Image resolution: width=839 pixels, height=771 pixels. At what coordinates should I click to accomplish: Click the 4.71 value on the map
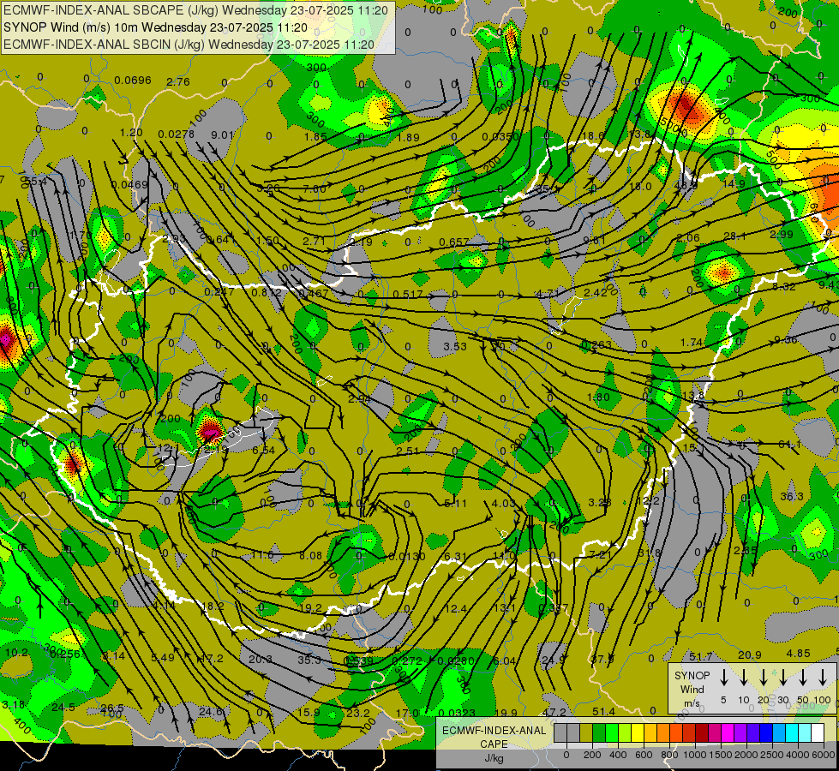[548, 293]
